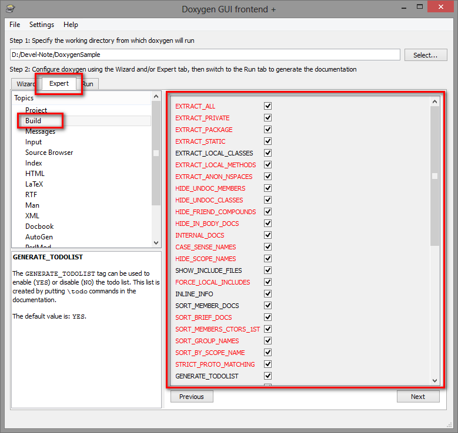458x433 pixels.
Task: Switch to the Run tab
Action: 88,84
